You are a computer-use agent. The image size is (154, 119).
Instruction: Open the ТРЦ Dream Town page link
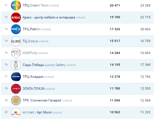[36, 5]
